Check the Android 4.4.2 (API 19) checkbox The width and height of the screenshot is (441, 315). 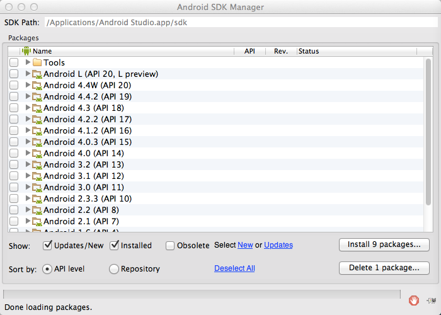pyautogui.click(x=14, y=96)
